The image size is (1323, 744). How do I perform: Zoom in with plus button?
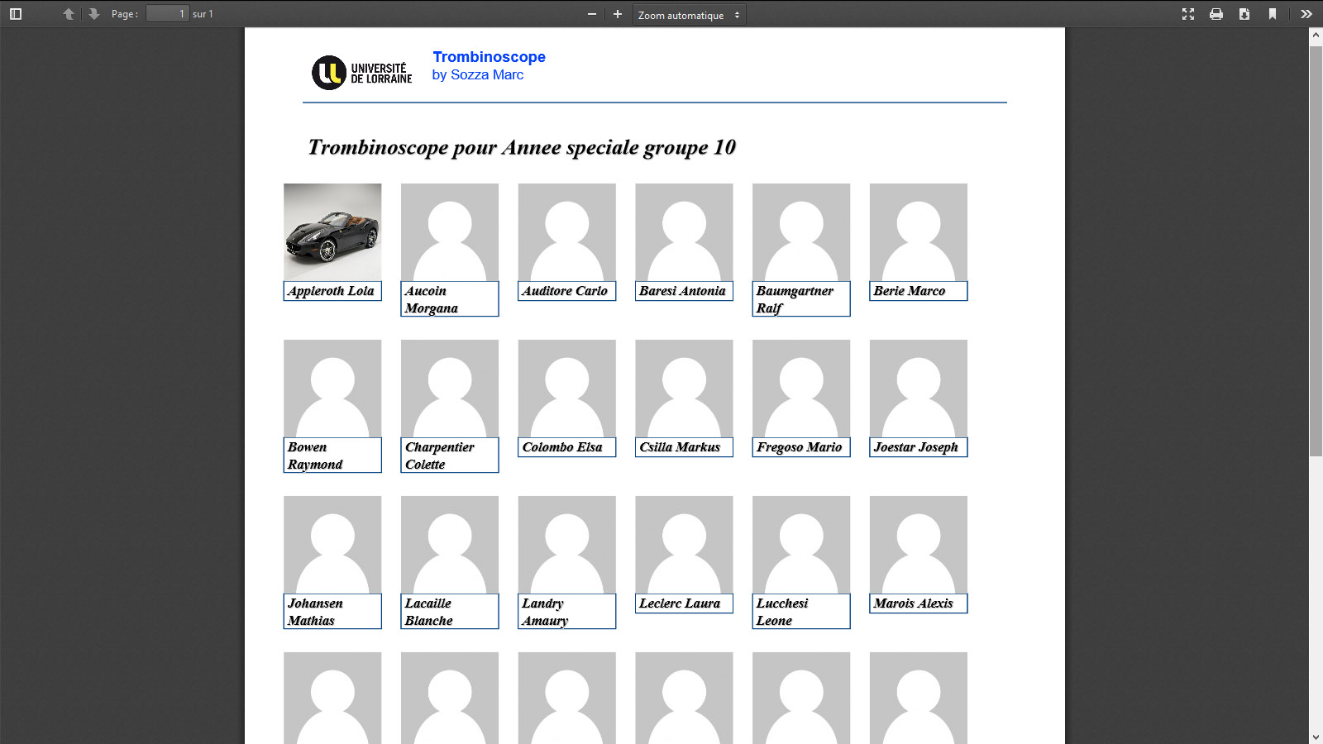tap(618, 14)
